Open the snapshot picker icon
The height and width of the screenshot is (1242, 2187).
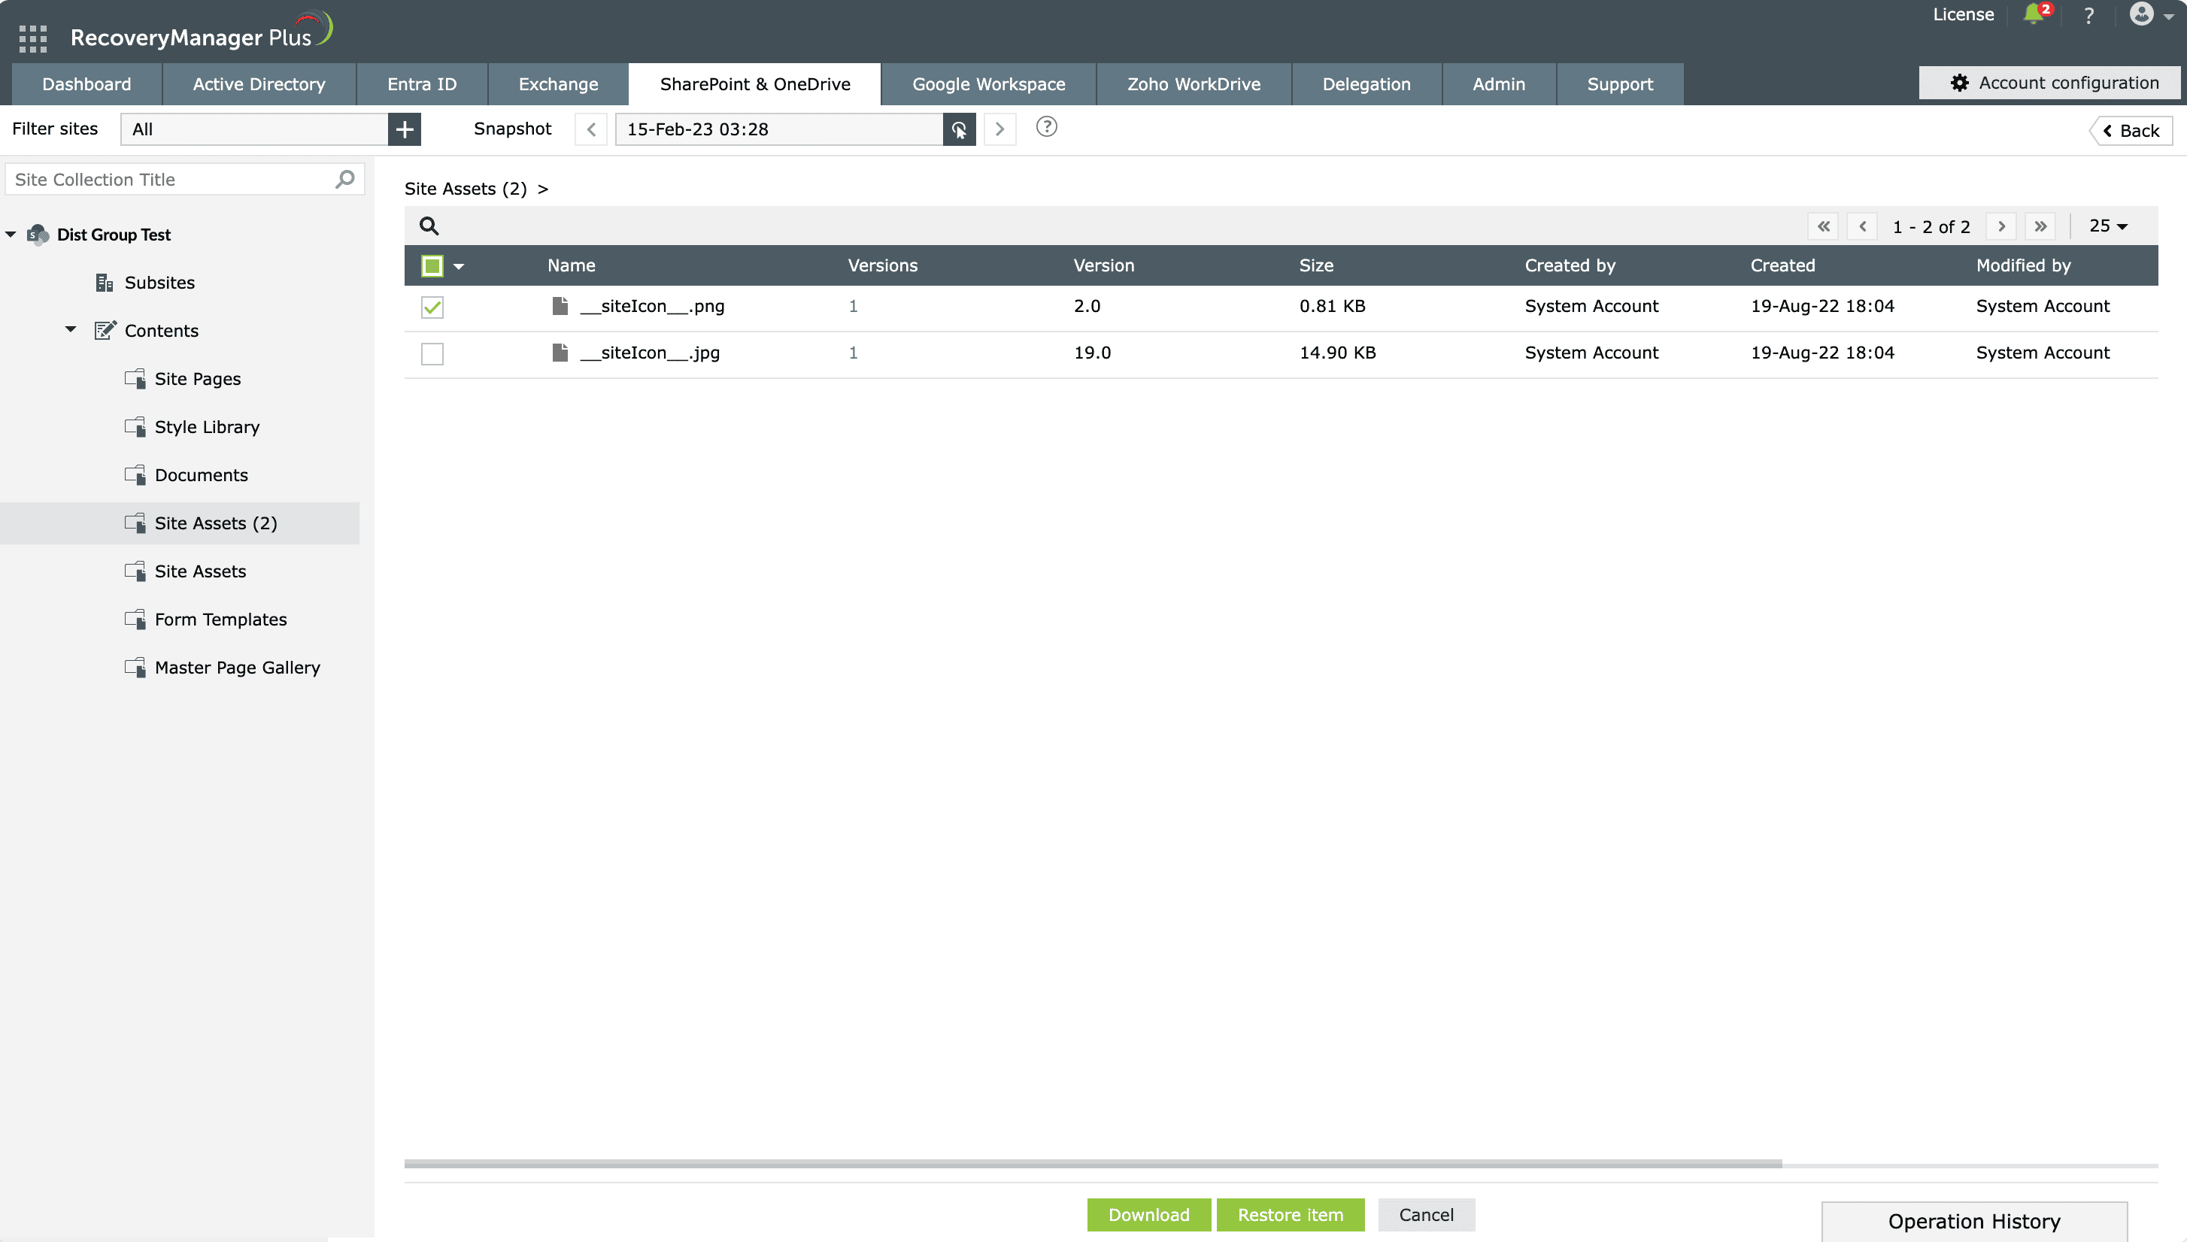(959, 129)
